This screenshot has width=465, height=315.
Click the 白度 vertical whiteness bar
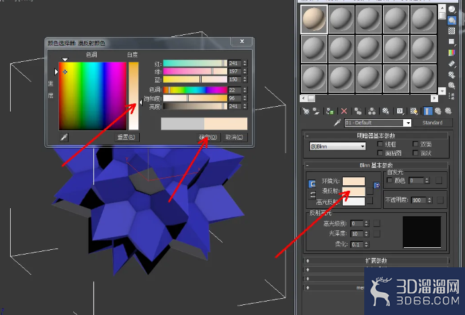tap(134, 96)
